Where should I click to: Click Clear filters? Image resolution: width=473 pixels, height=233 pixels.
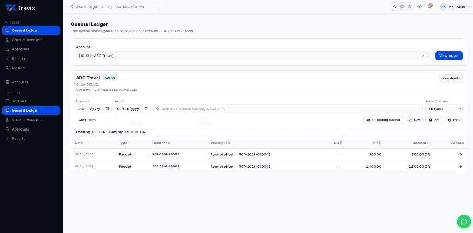[x=87, y=120]
